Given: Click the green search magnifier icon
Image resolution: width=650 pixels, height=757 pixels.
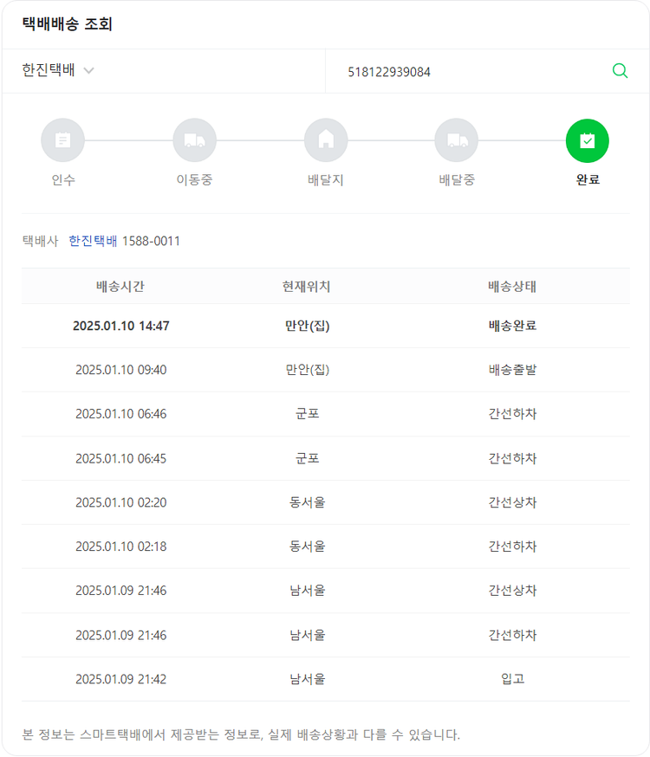Looking at the screenshot, I should tap(620, 71).
